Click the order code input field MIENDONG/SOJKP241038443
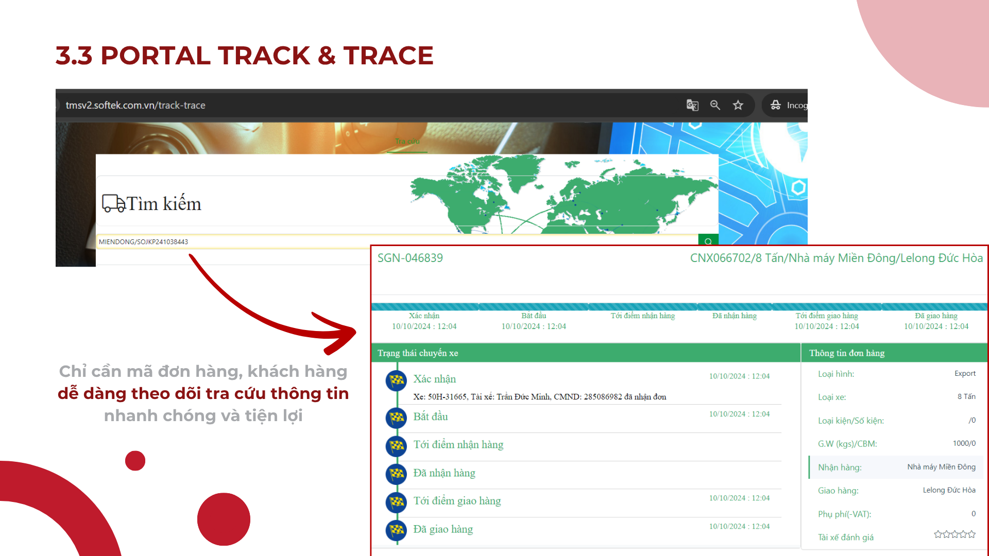Image resolution: width=989 pixels, height=556 pixels. (x=397, y=241)
